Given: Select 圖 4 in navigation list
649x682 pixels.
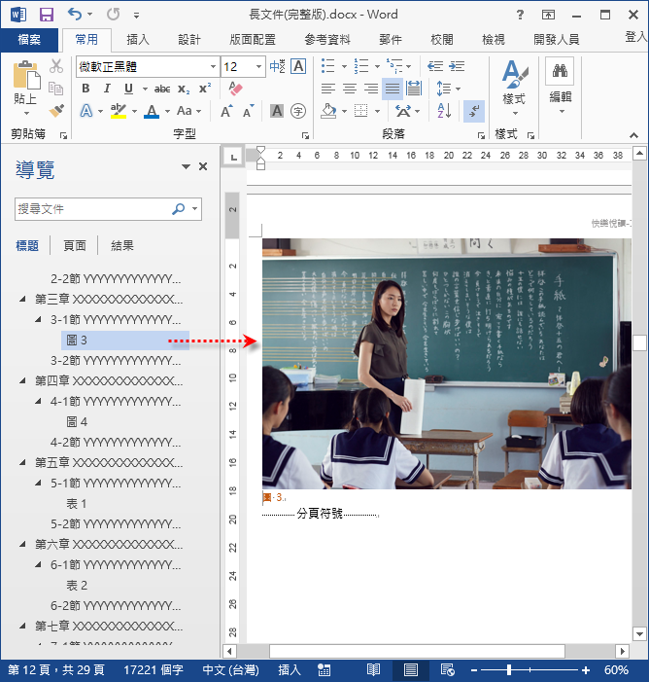Looking at the screenshot, I should (77, 421).
